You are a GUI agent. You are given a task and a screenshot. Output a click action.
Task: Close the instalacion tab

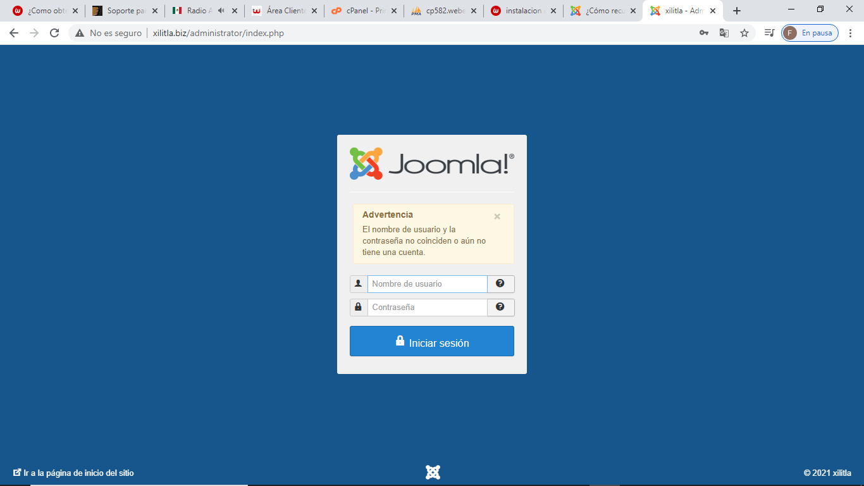(553, 11)
